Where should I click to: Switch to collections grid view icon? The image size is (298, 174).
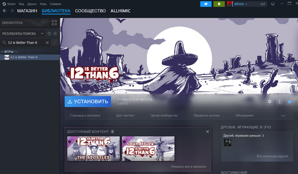[54, 23]
